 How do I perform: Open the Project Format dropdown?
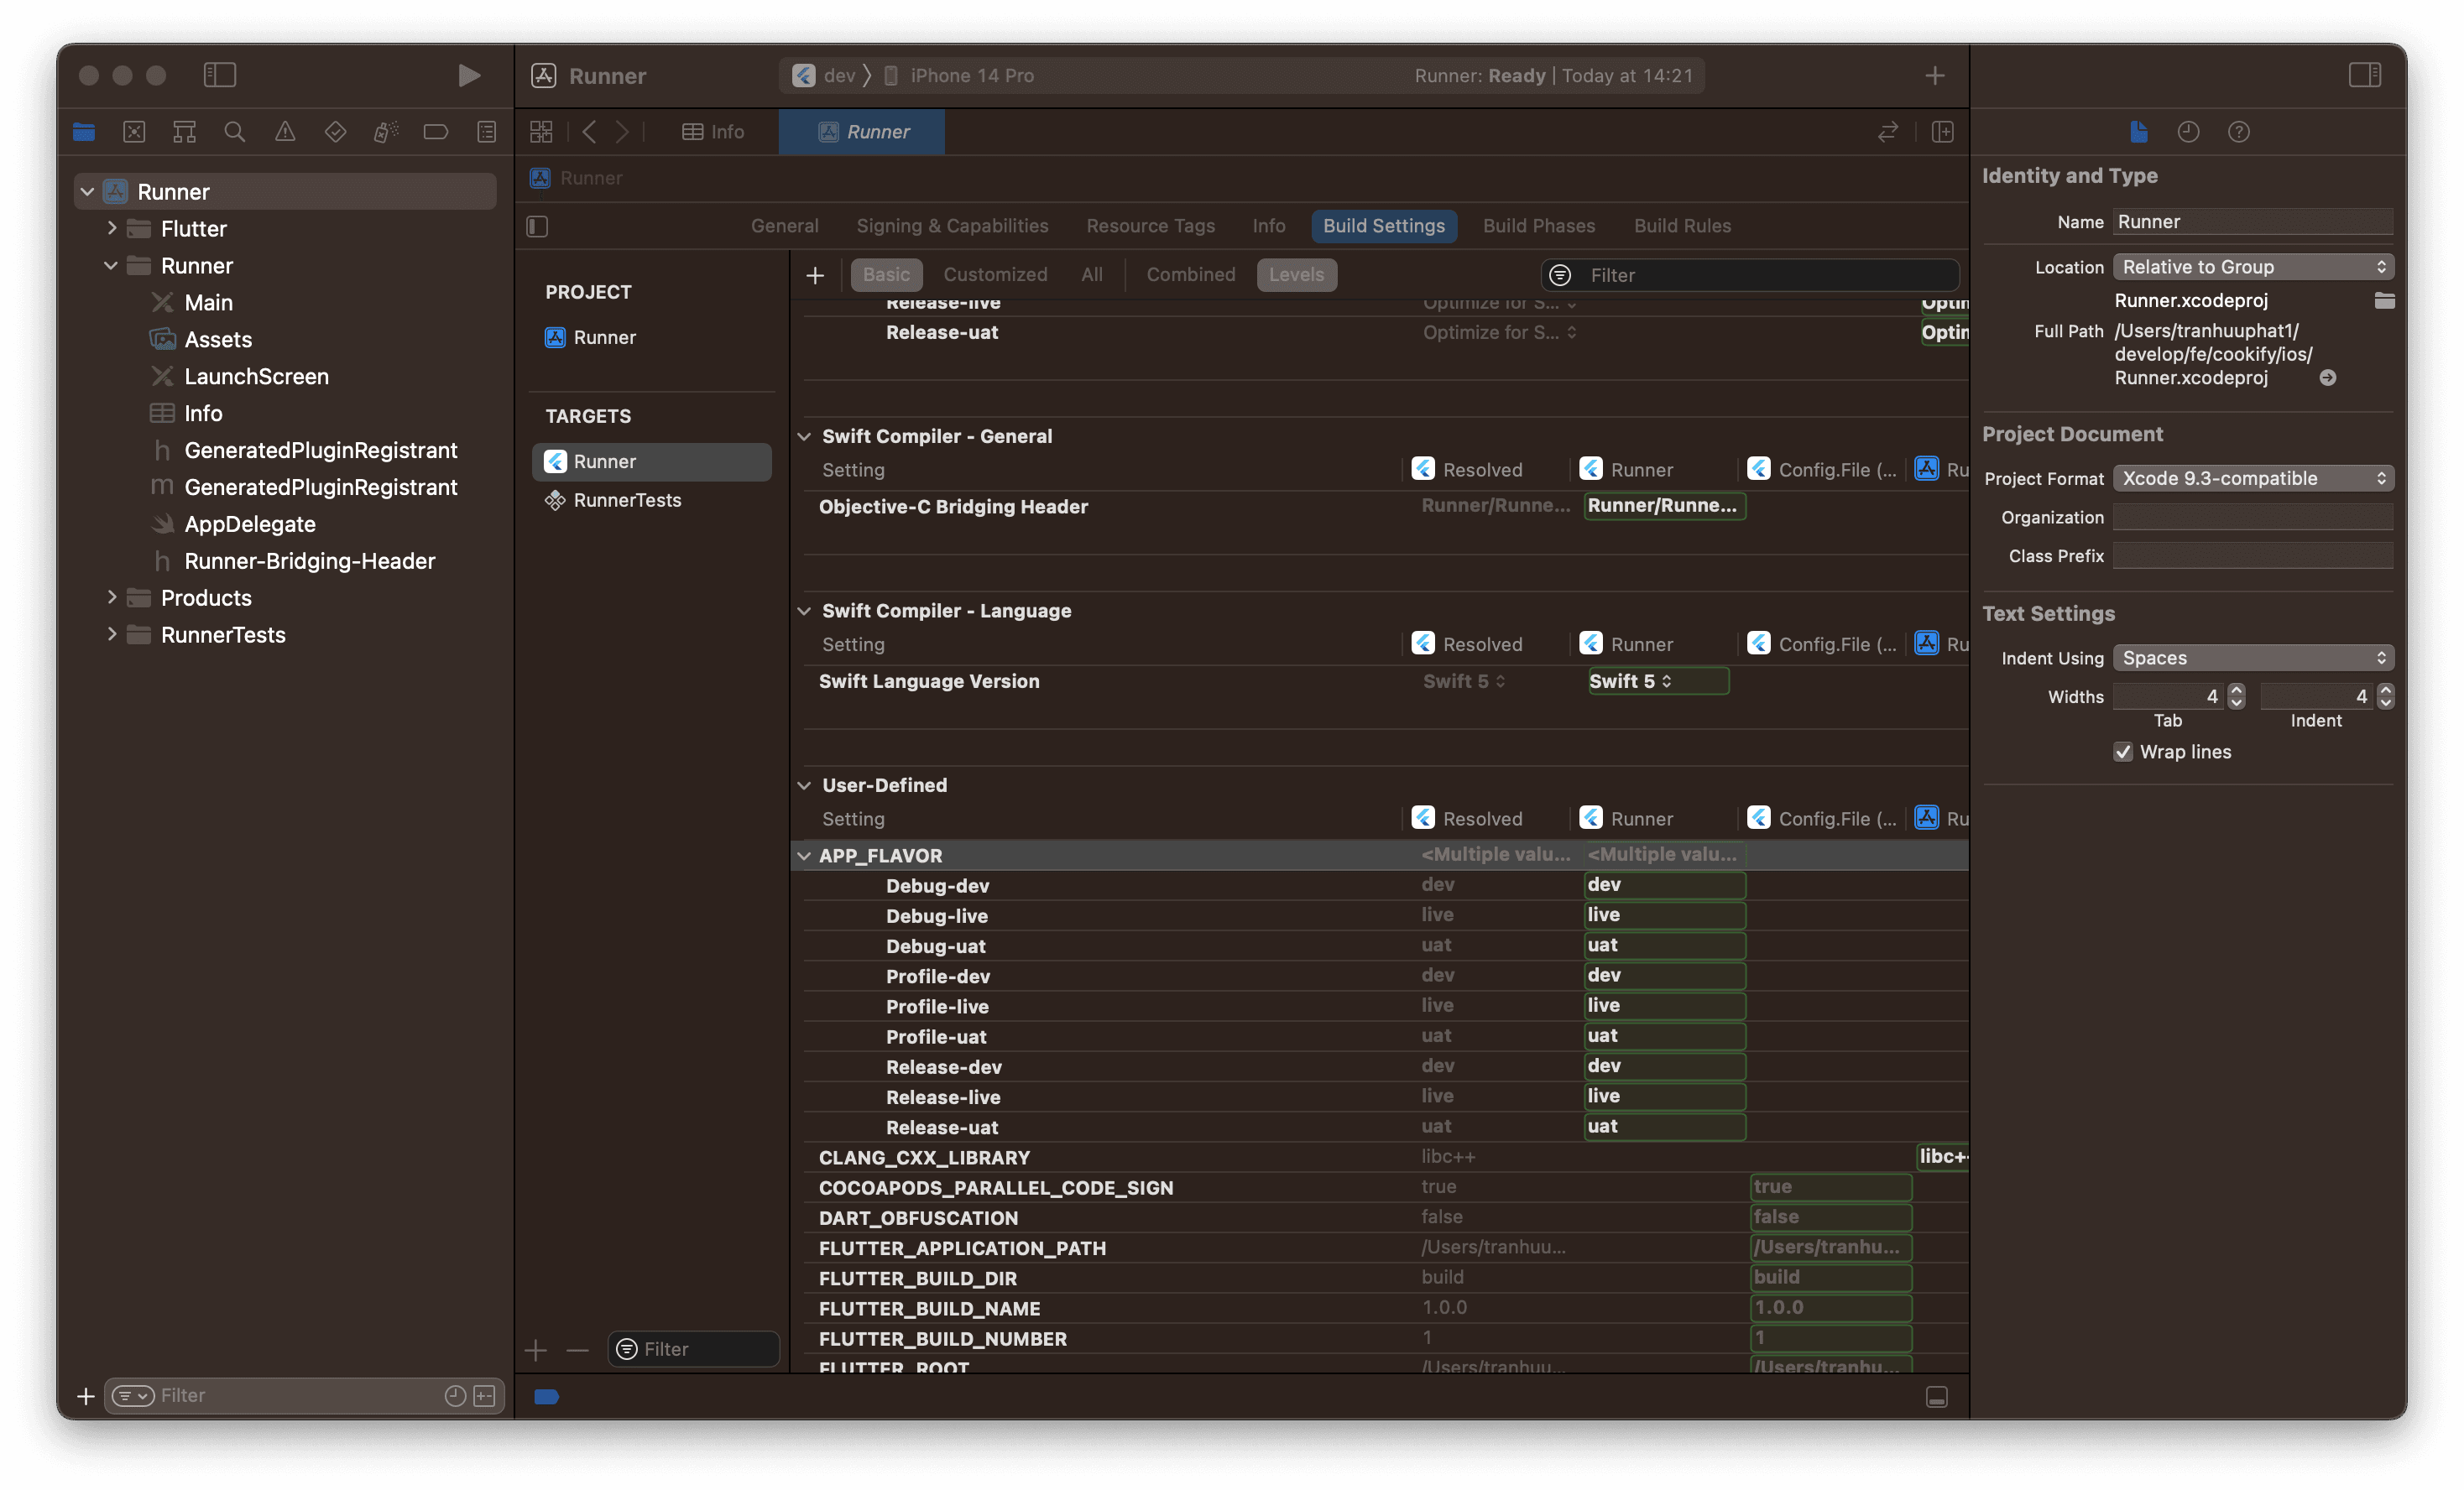(2253, 478)
